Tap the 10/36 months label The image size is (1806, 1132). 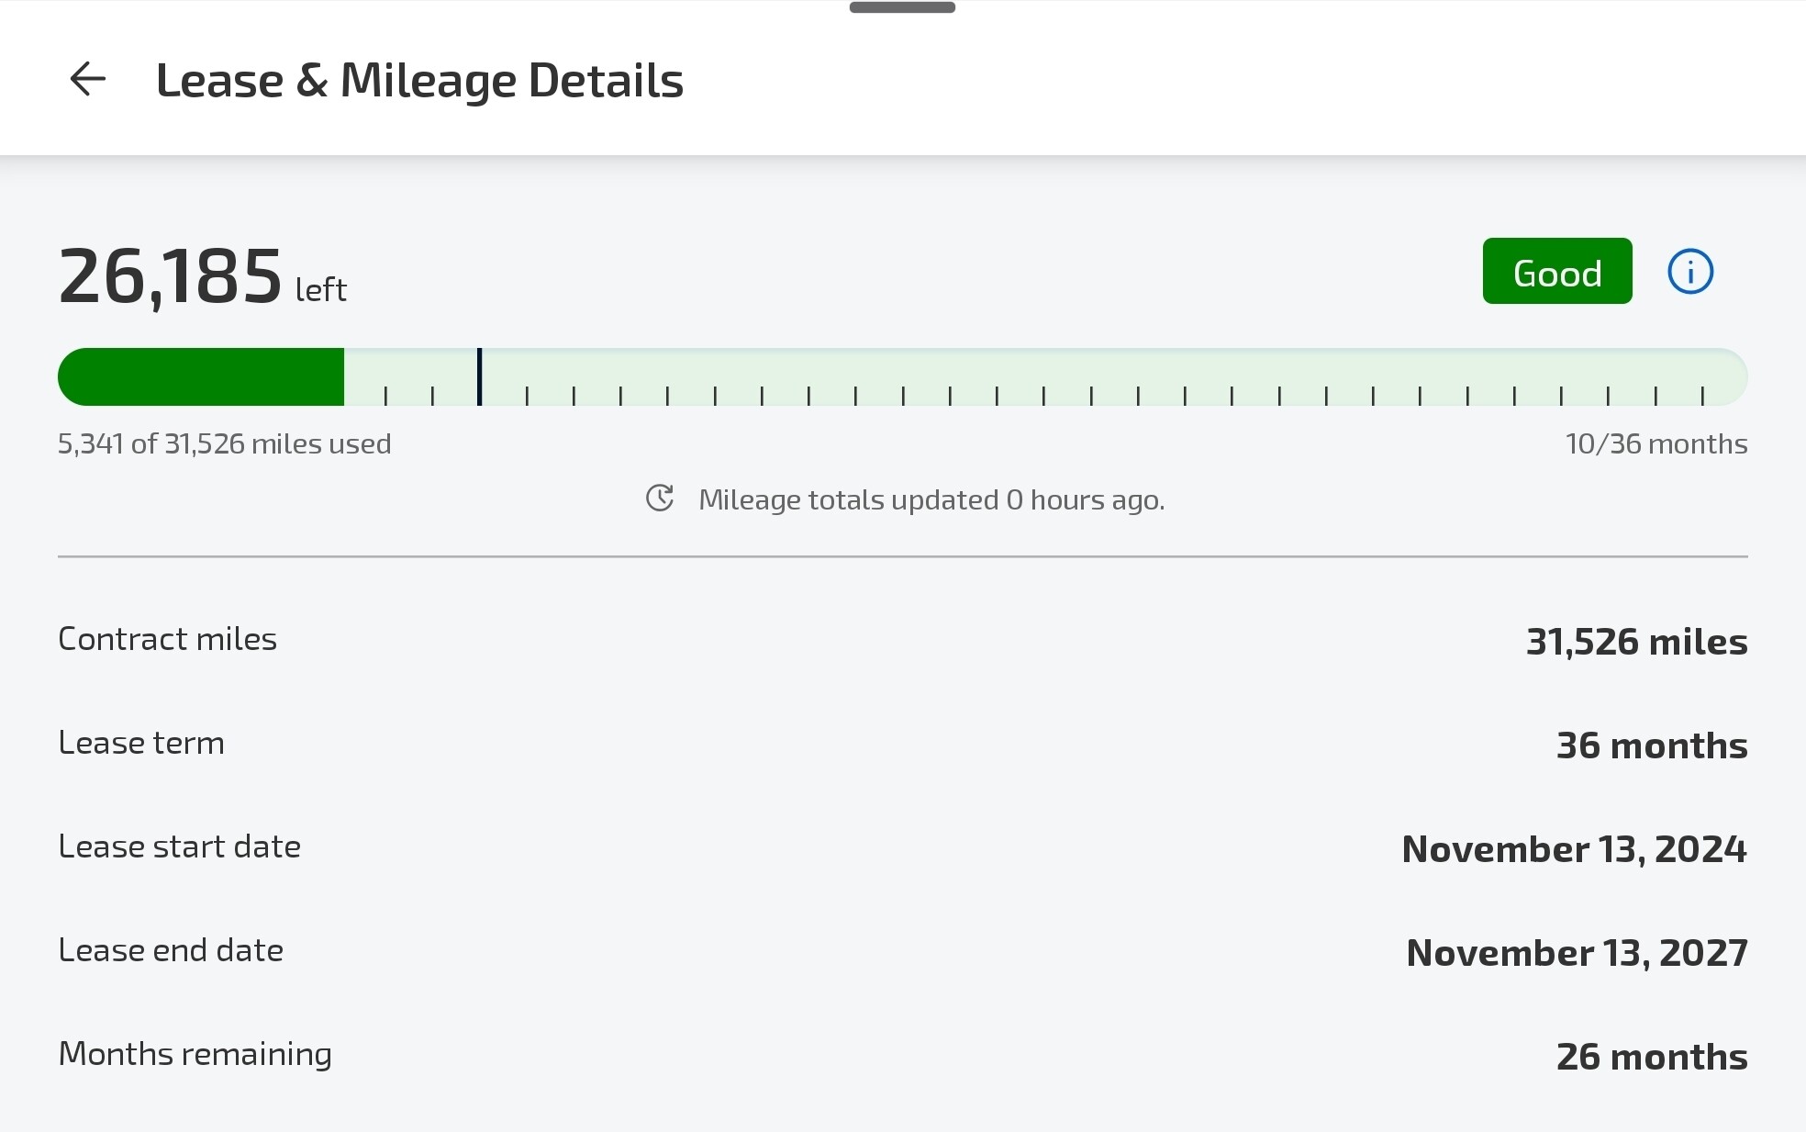click(1655, 444)
